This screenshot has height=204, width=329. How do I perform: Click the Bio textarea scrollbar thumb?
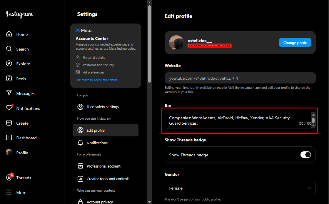pyautogui.click(x=313, y=120)
